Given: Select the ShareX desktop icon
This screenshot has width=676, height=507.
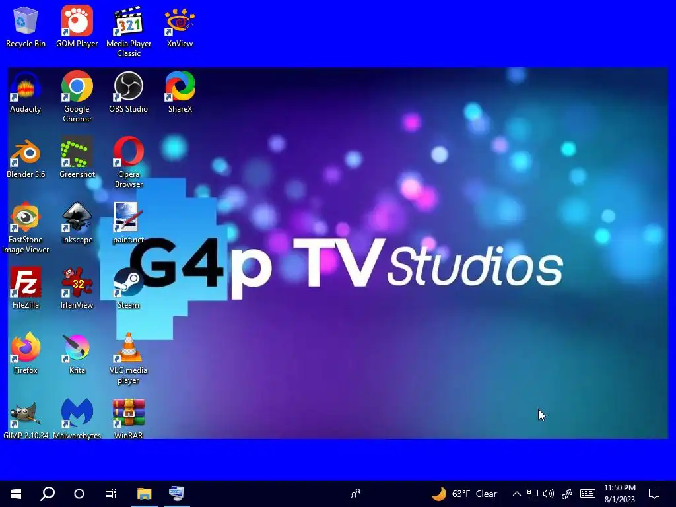Looking at the screenshot, I should click(180, 92).
